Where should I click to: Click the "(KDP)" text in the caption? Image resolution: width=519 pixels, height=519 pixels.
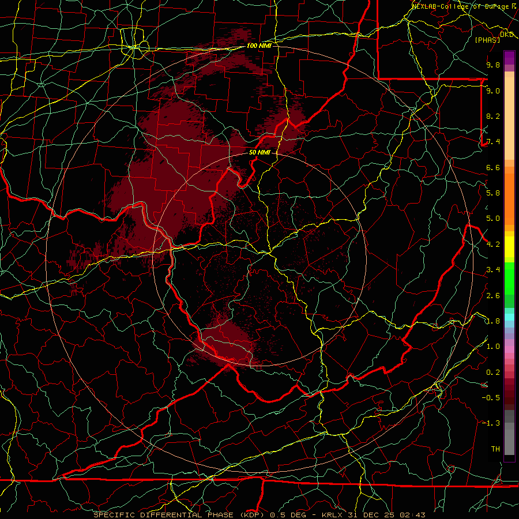(x=253, y=515)
